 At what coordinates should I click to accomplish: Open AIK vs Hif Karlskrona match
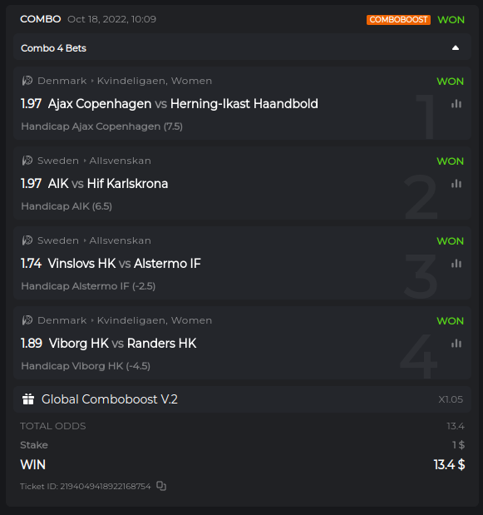click(x=108, y=184)
